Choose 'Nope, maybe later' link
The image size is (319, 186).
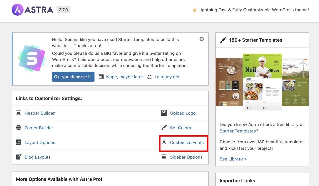click(x=124, y=77)
